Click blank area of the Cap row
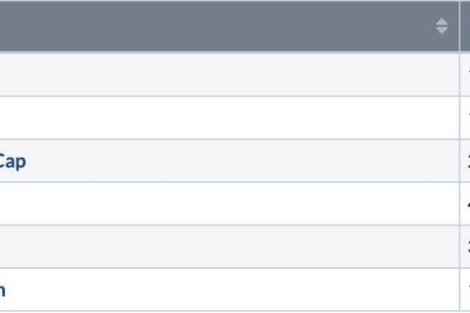 coord(239,161)
